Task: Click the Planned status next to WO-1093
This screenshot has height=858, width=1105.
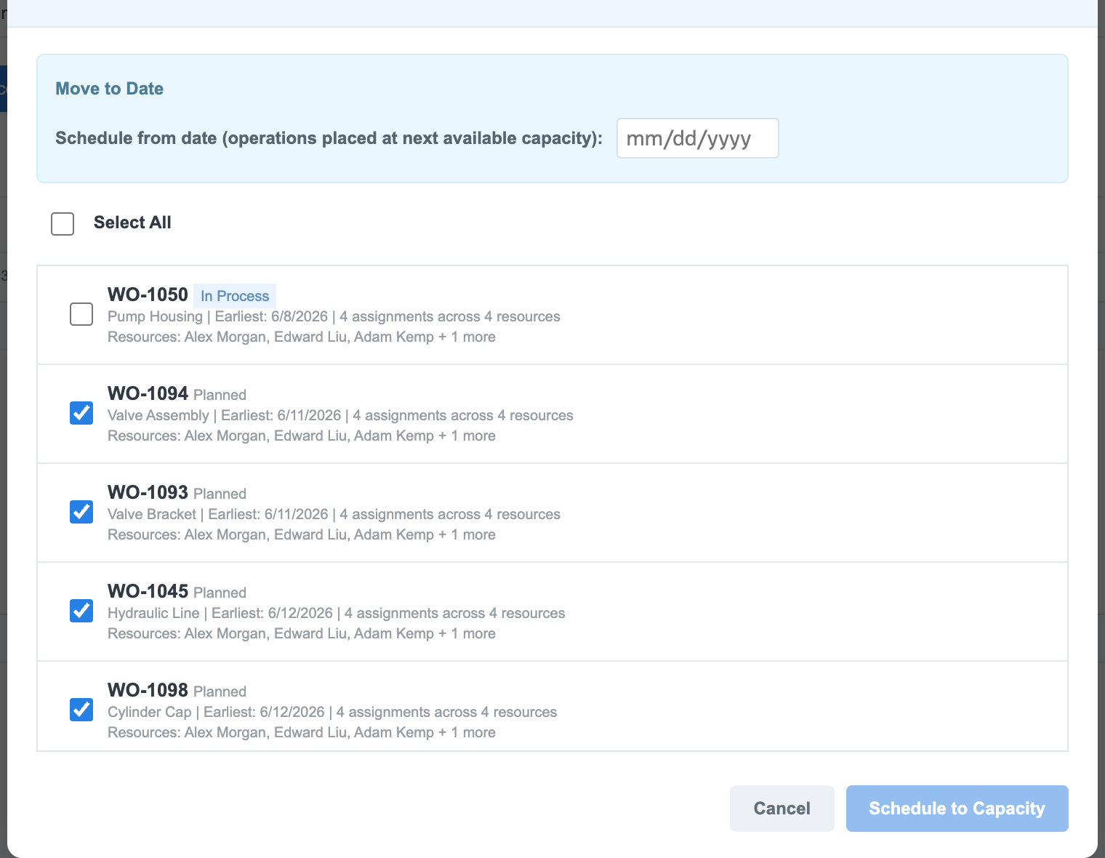Action: (220, 494)
